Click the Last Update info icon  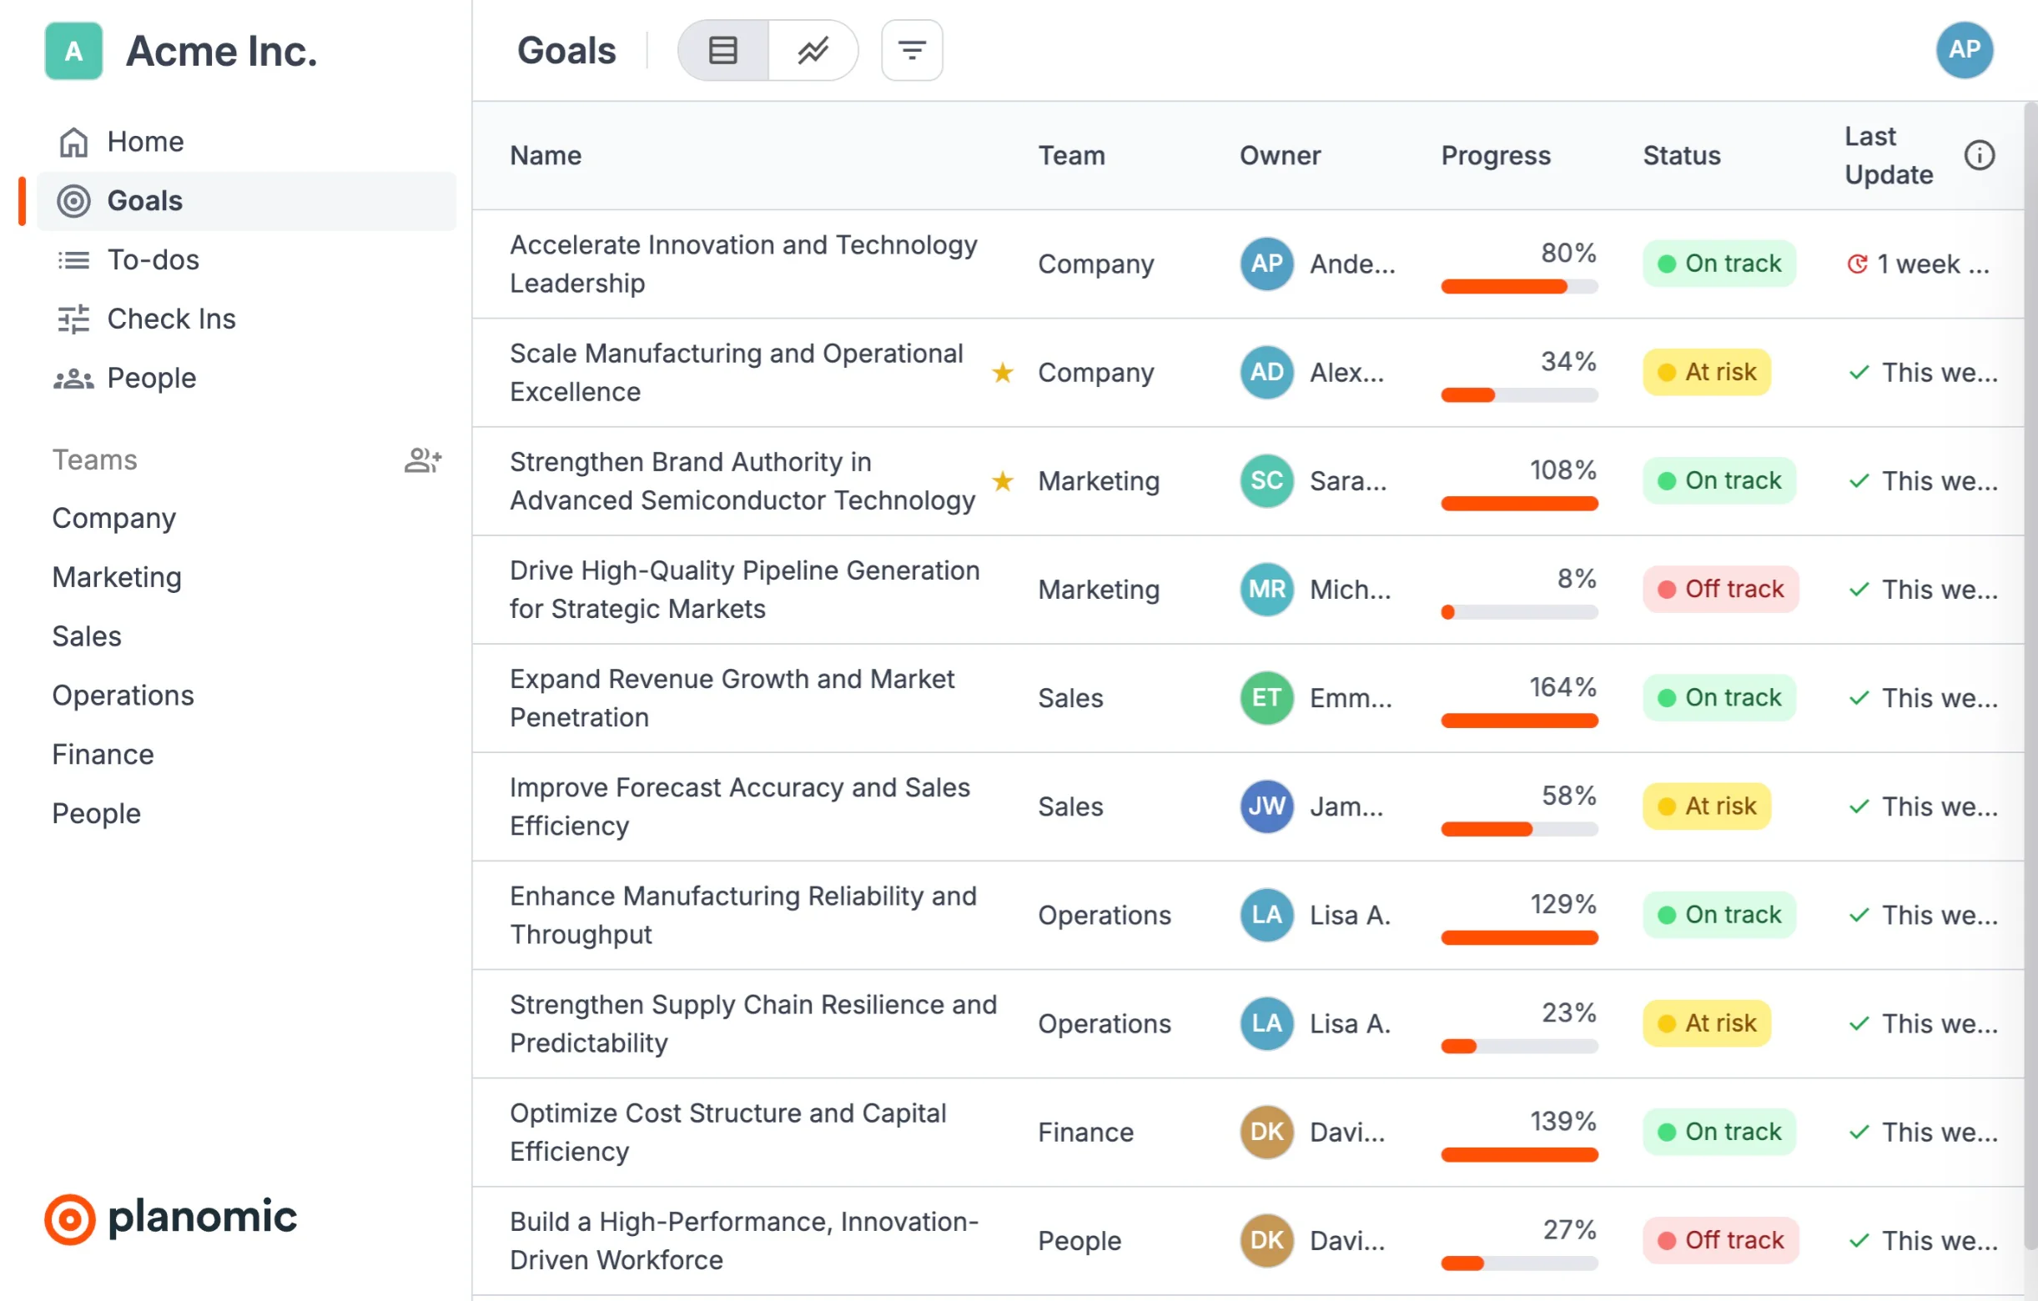point(1979,156)
